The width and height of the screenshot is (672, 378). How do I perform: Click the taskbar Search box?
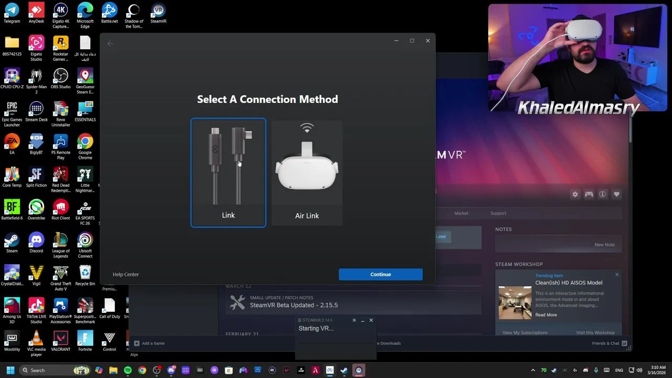click(x=55, y=370)
